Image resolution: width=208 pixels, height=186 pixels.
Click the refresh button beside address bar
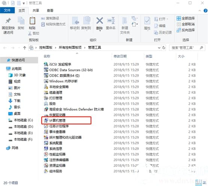(x=164, y=48)
